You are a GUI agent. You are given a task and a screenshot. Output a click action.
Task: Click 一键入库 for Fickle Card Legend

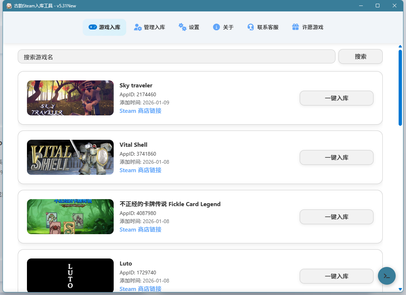[336, 217]
